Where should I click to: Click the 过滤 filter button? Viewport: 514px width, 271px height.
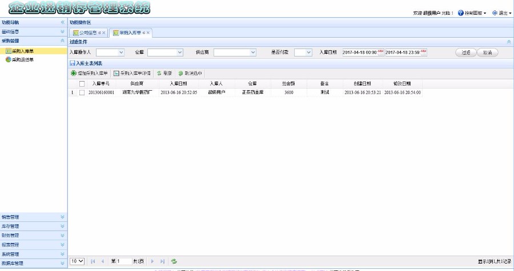point(466,52)
